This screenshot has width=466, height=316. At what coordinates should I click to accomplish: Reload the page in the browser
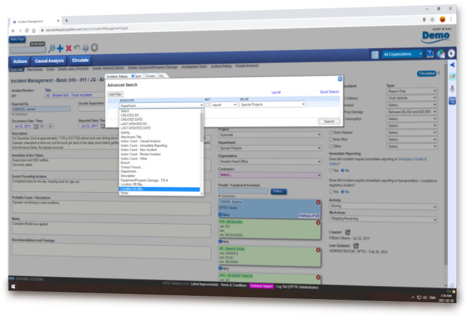coord(27,30)
